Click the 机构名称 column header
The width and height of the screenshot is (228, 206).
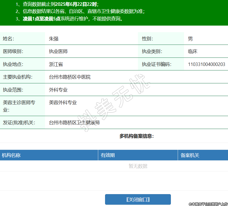11,155
